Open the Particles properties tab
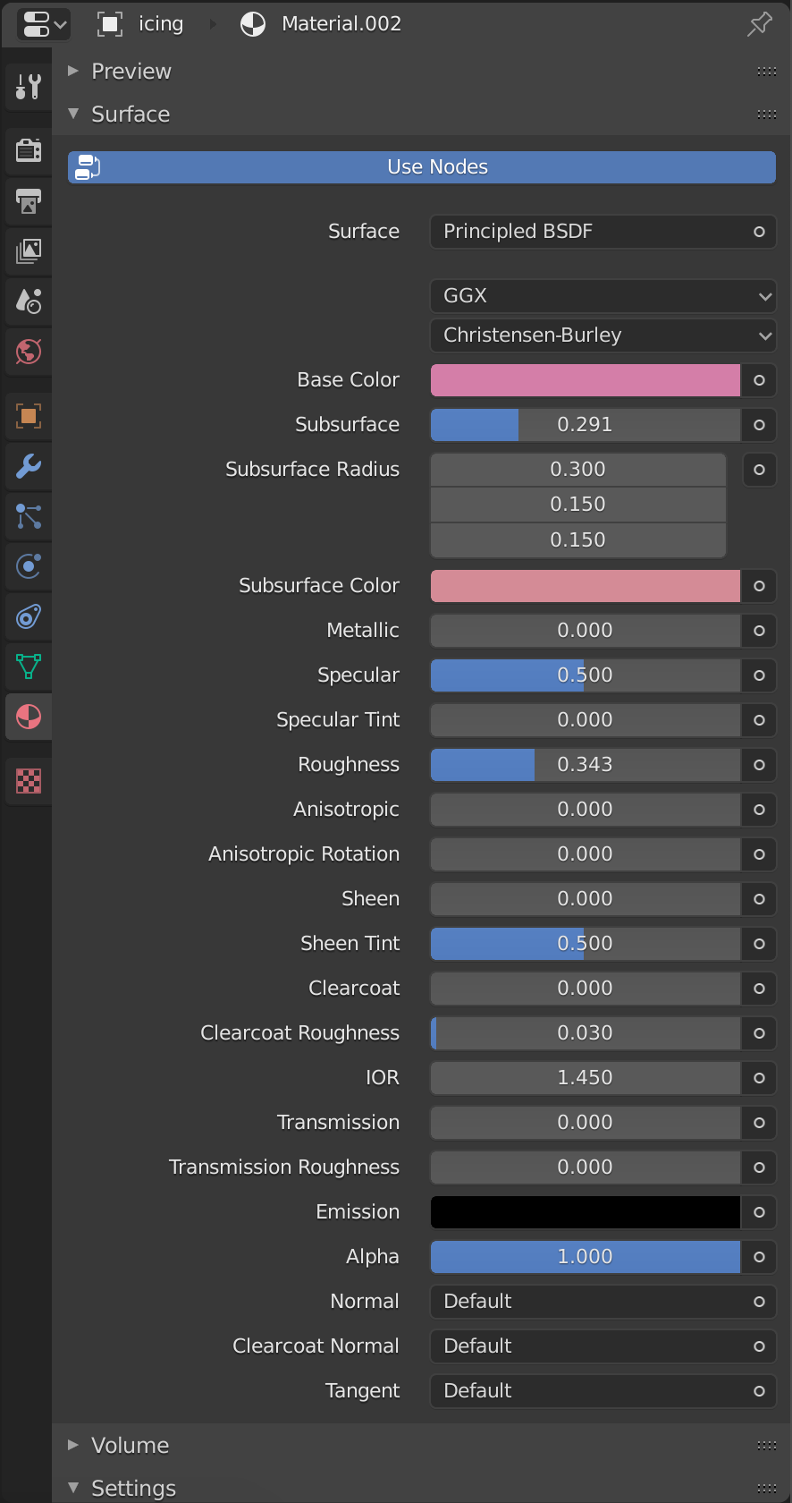Image resolution: width=792 pixels, height=1503 pixels. tap(29, 516)
